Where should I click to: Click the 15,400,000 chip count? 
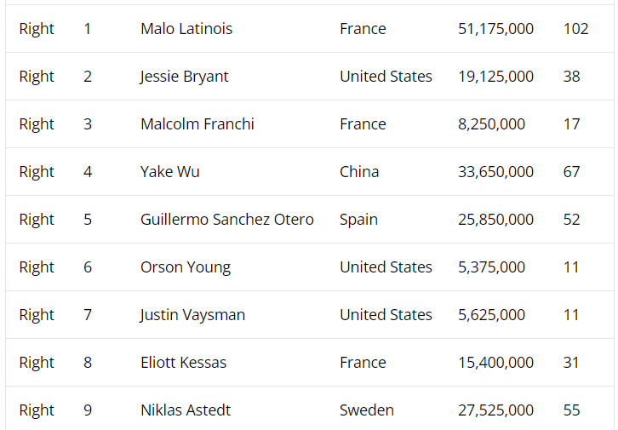point(495,363)
